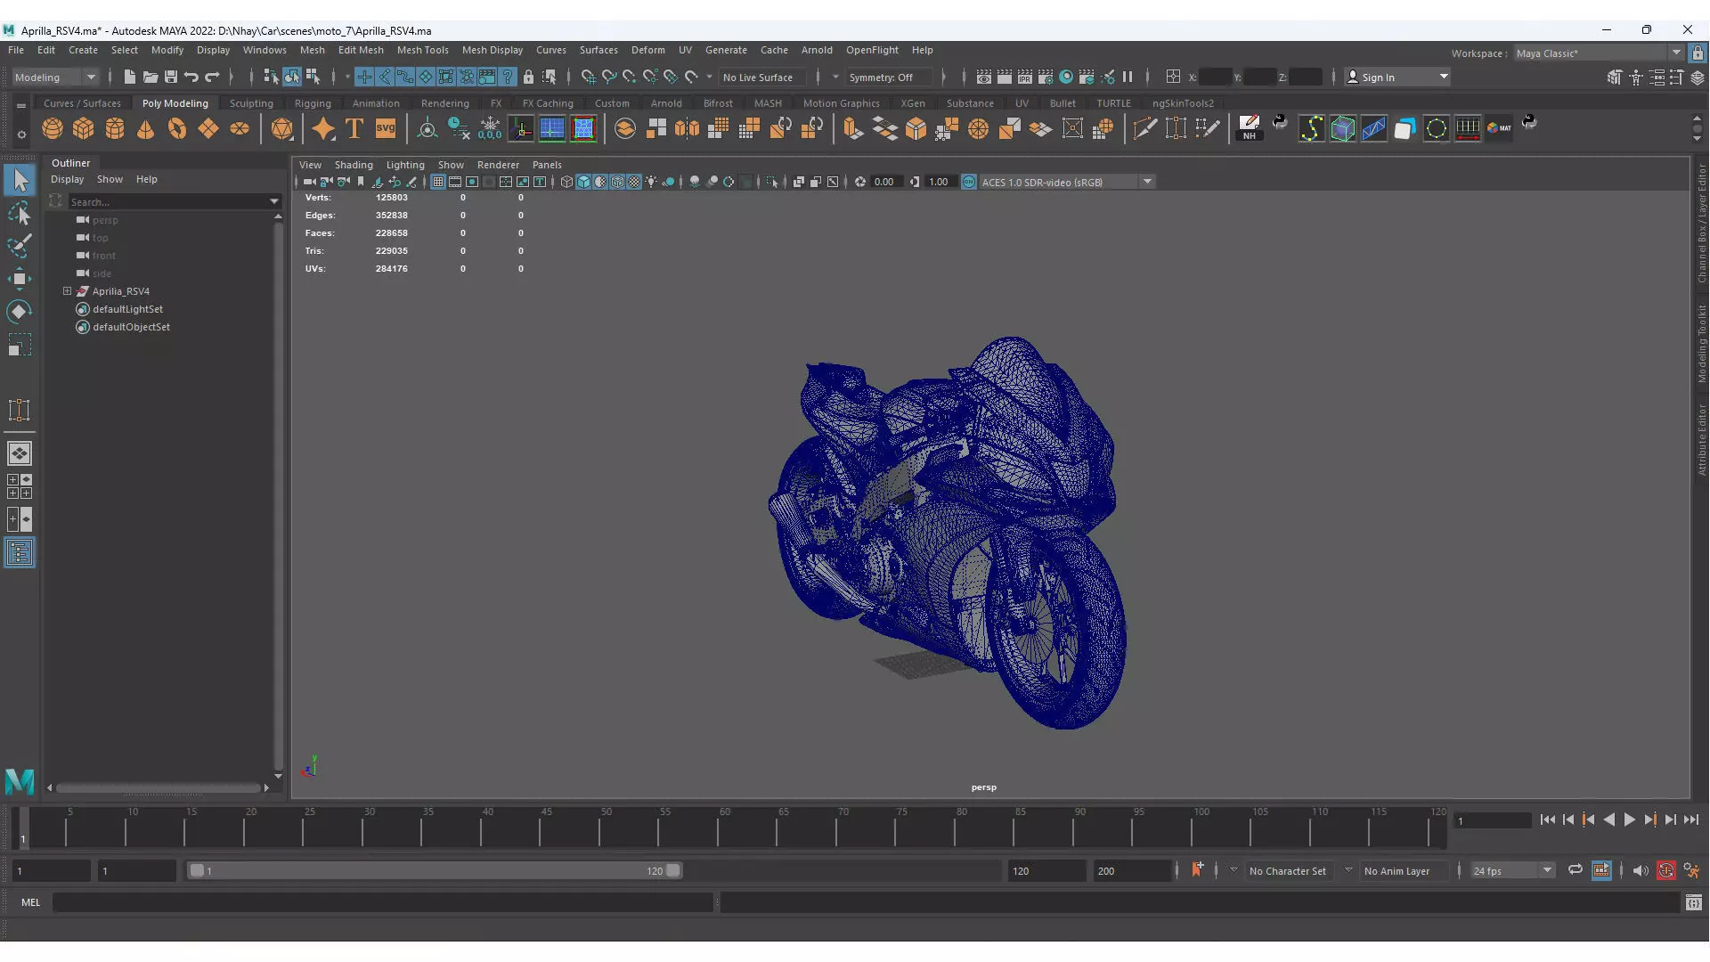This screenshot has width=1710, height=962.
Task: Click the time range slider bar
Action: click(x=435, y=871)
